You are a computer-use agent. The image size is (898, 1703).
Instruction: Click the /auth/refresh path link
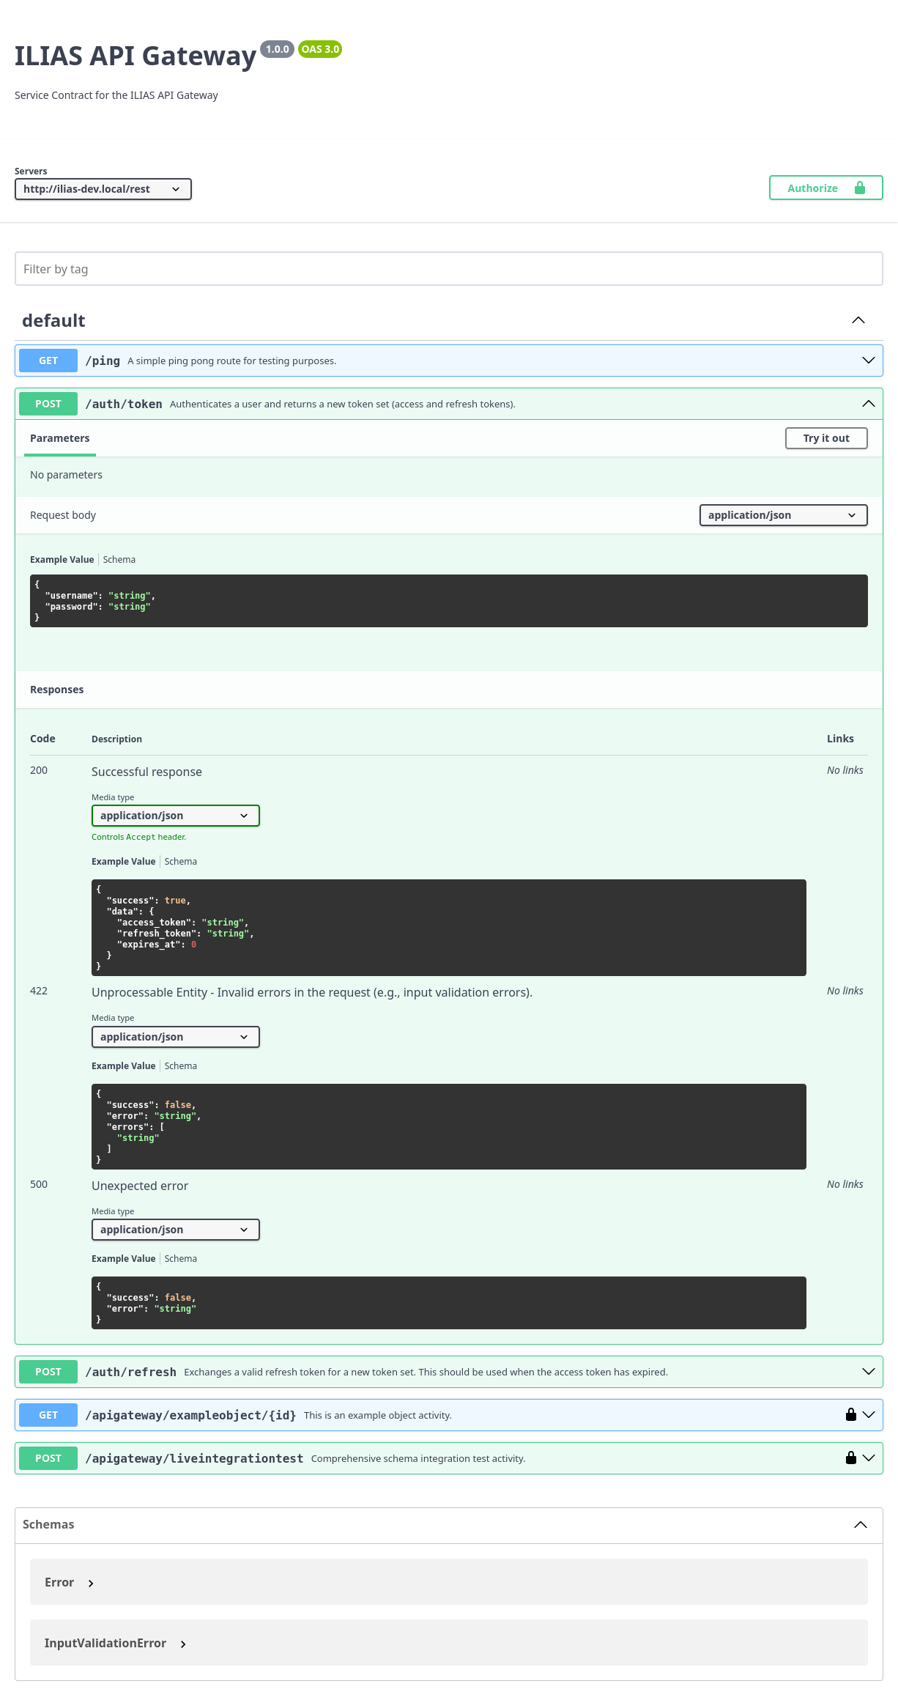coord(131,1372)
